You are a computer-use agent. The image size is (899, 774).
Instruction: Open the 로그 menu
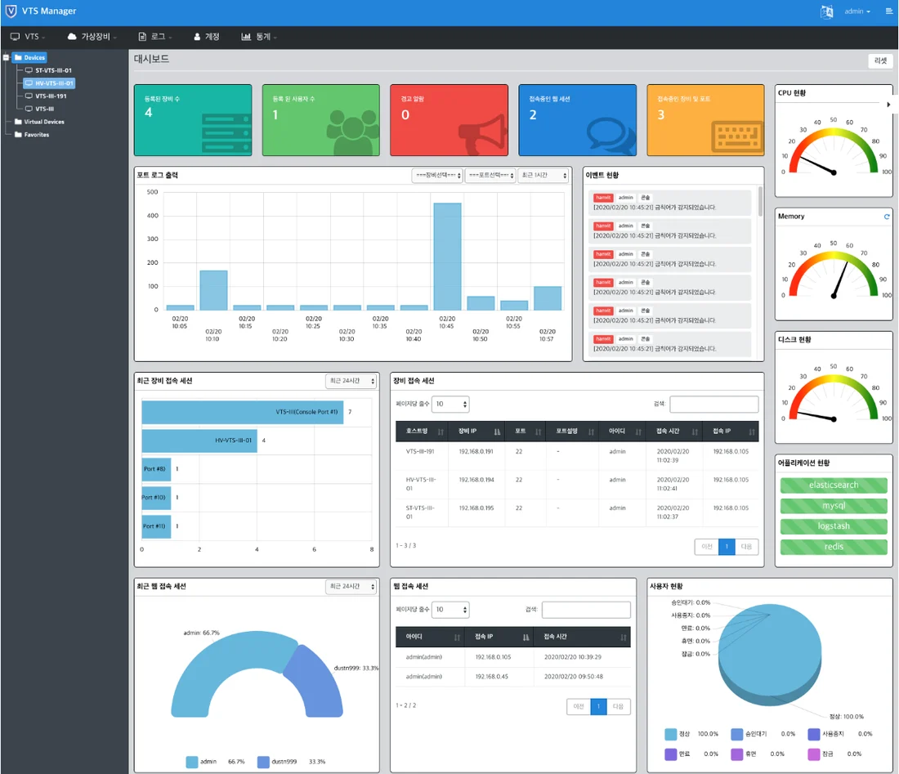154,37
